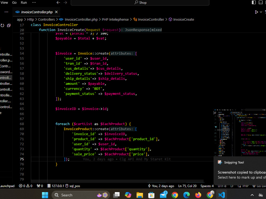Place cursor on $invoiceID assignment line
266x199 pixels.
(82, 109)
